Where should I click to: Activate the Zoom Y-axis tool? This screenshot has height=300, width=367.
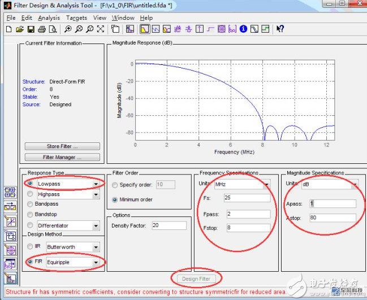click(x=90, y=29)
